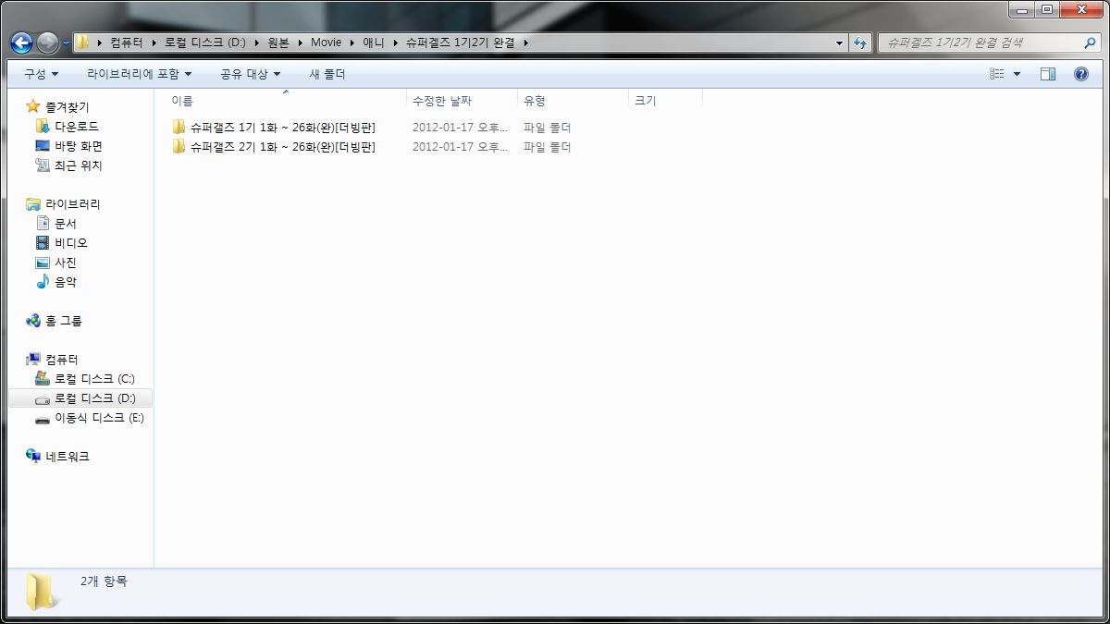This screenshot has height=624, width=1110.
Task: Expand the address bar history dropdown
Action: click(839, 43)
